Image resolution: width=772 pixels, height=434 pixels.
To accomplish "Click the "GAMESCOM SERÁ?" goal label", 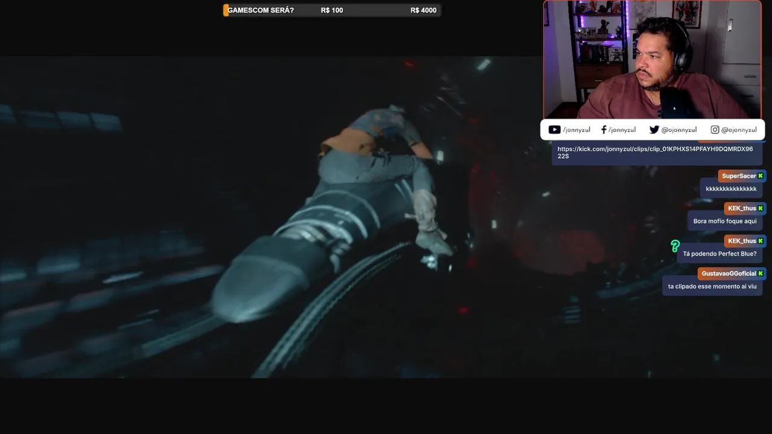I will pyautogui.click(x=261, y=10).
